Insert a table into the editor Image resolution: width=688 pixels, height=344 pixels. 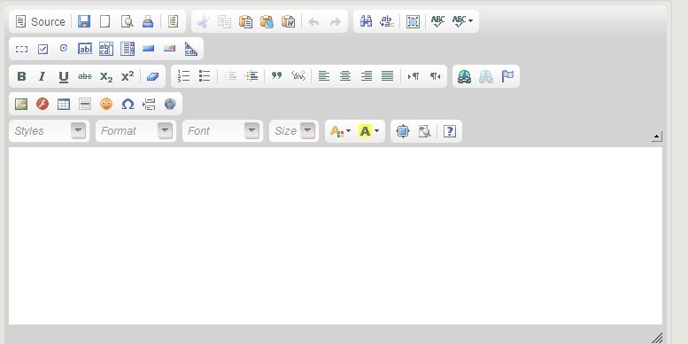point(64,104)
